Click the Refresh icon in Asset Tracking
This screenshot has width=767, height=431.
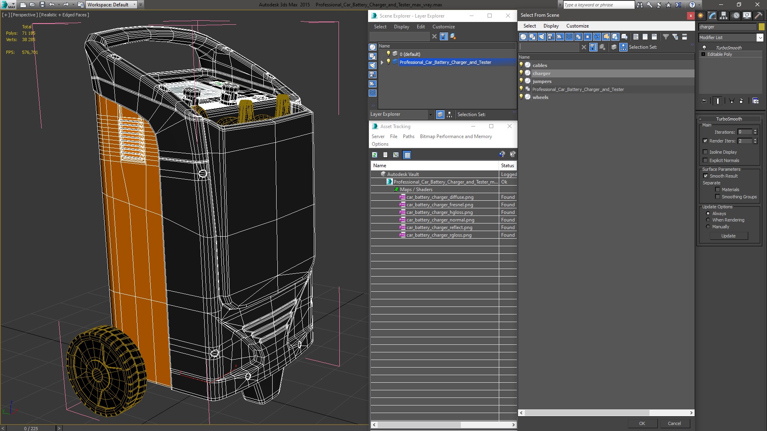375,155
